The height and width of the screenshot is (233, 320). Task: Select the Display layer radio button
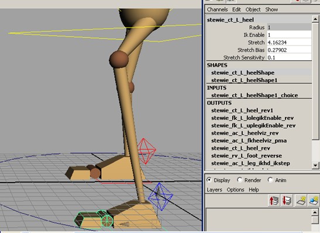pyautogui.click(x=209, y=180)
